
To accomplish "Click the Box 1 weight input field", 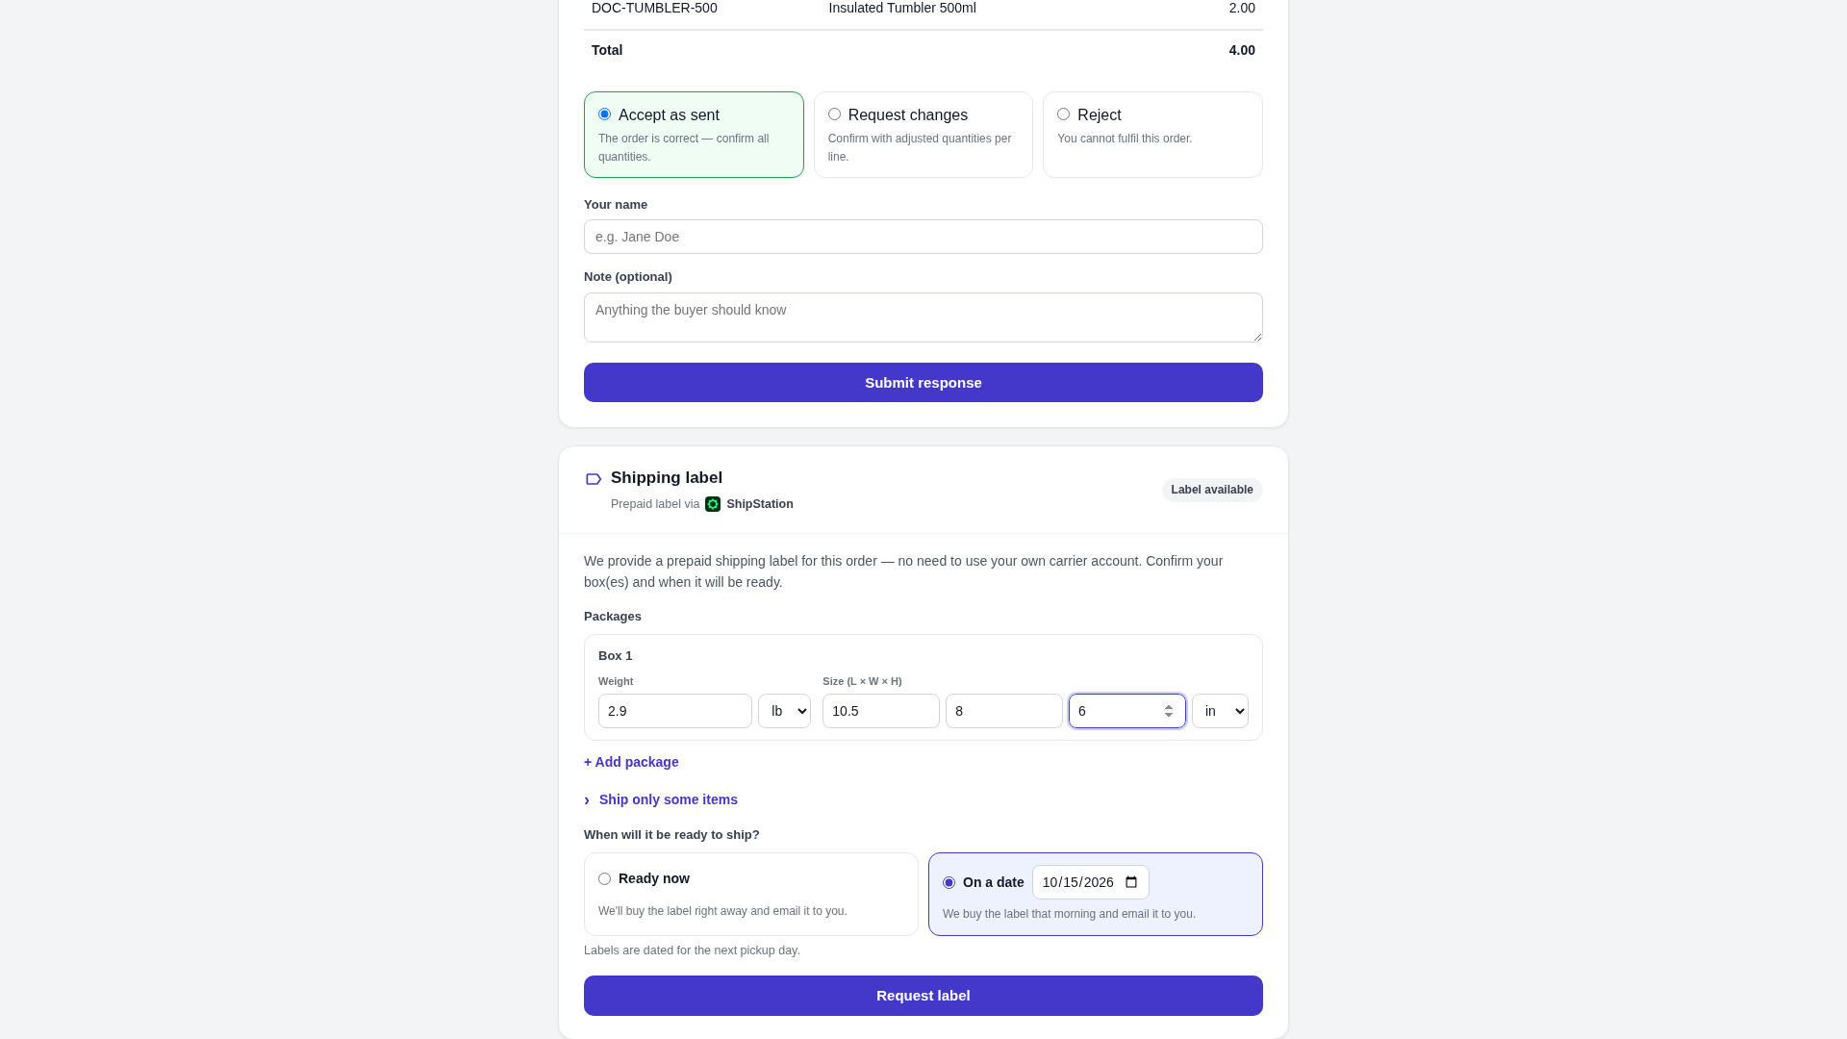I will [x=674, y=711].
